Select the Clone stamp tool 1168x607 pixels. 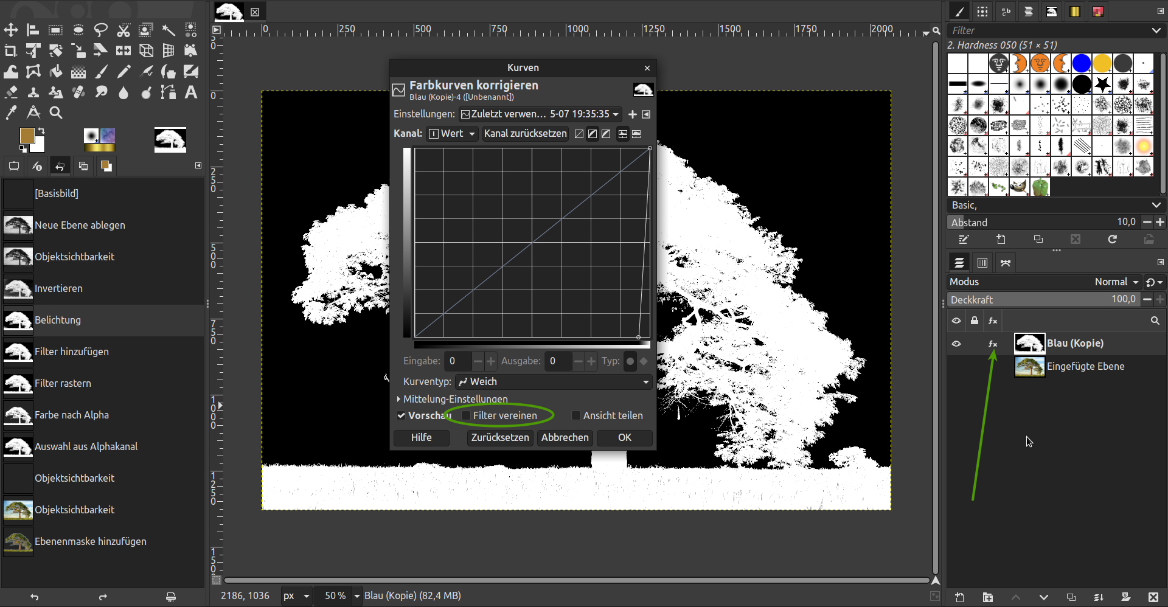coord(33,92)
